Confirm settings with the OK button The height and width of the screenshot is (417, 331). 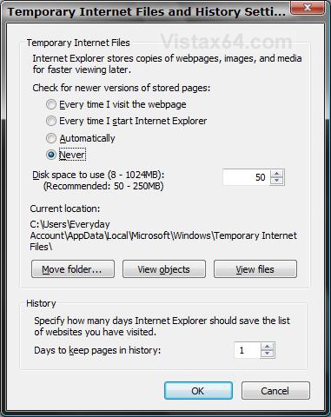coord(198,391)
